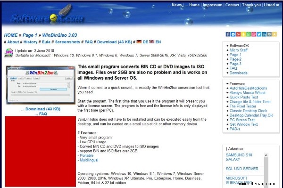283x188 pixels.
Task: Open Contact in top navigation
Action: tap(232, 5)
